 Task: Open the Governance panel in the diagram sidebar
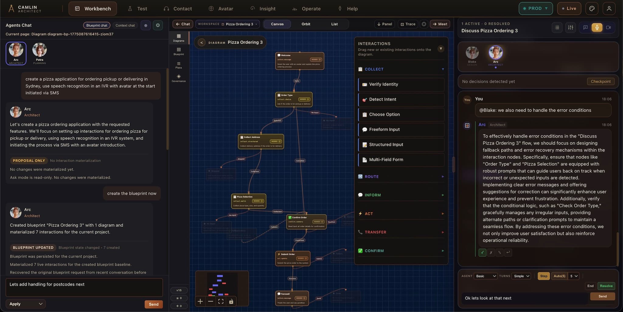179,79
